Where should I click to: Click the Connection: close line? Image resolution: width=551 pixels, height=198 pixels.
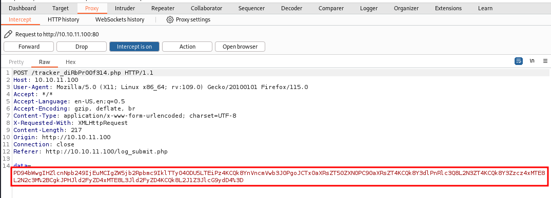(44, 144)
